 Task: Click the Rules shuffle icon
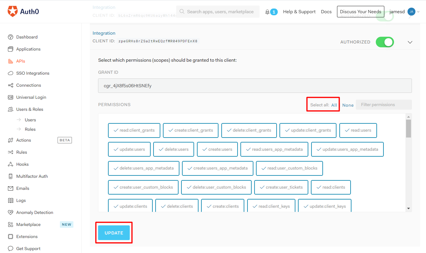(x=11, y=152)
